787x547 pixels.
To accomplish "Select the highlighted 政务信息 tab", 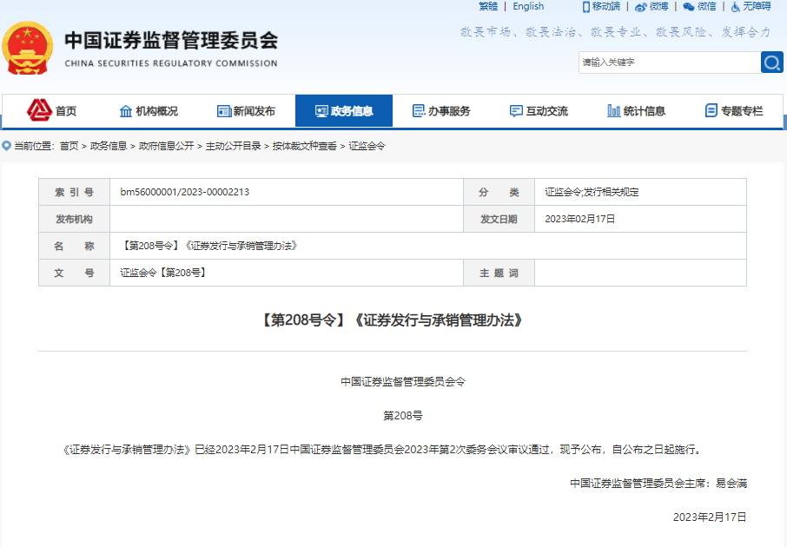I will click(x=344, y=111).
